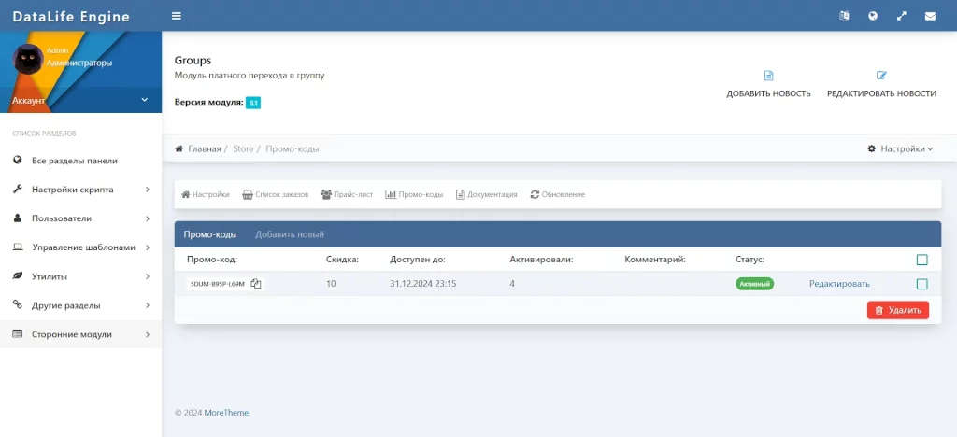The width and height of the screenshot is (957, 437).
Task: Click the edit news pencil icon
Action: [x=881, y=76]
